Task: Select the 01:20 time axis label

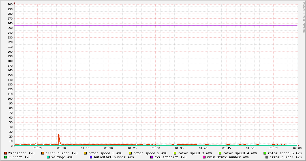Action: pyautogui.click(x=108, y=148)
